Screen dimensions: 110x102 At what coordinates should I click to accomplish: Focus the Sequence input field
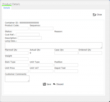coord(42,29)
